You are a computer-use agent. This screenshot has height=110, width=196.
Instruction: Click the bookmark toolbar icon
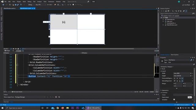click(73, 5)
